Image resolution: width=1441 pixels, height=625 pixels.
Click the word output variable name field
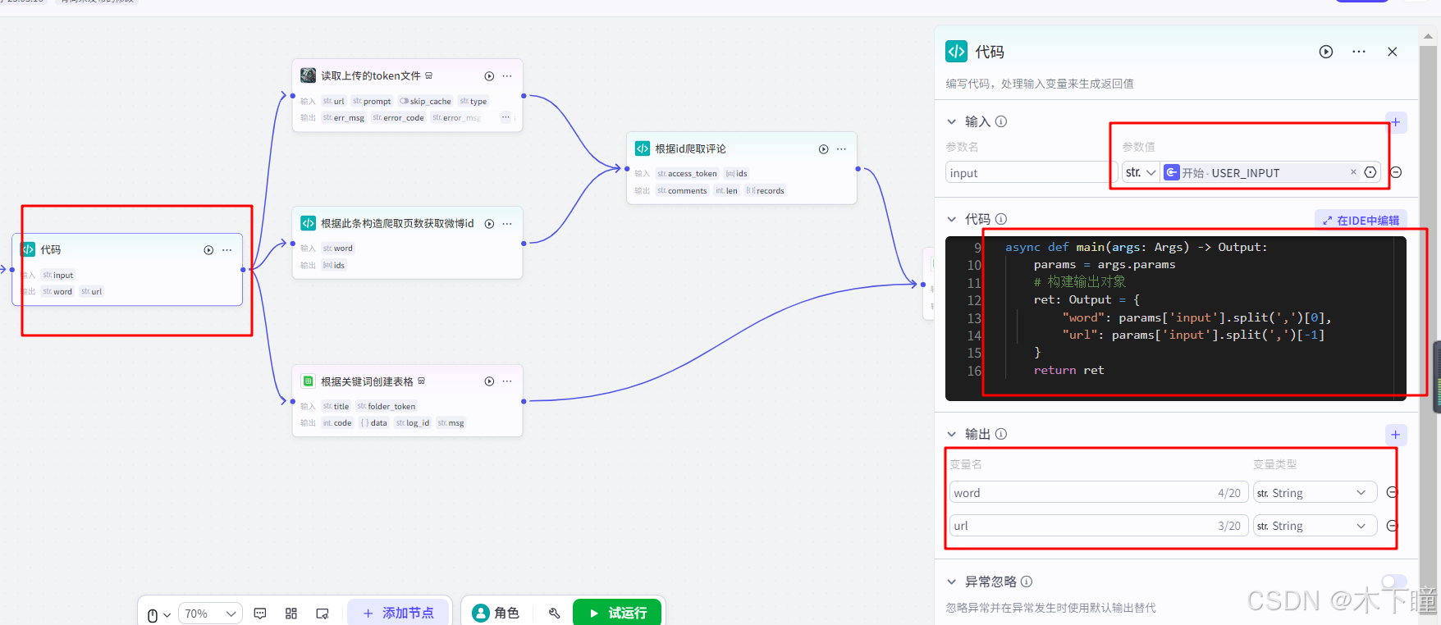1099,492
